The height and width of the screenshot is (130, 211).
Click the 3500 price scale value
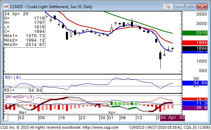[201, 14]
